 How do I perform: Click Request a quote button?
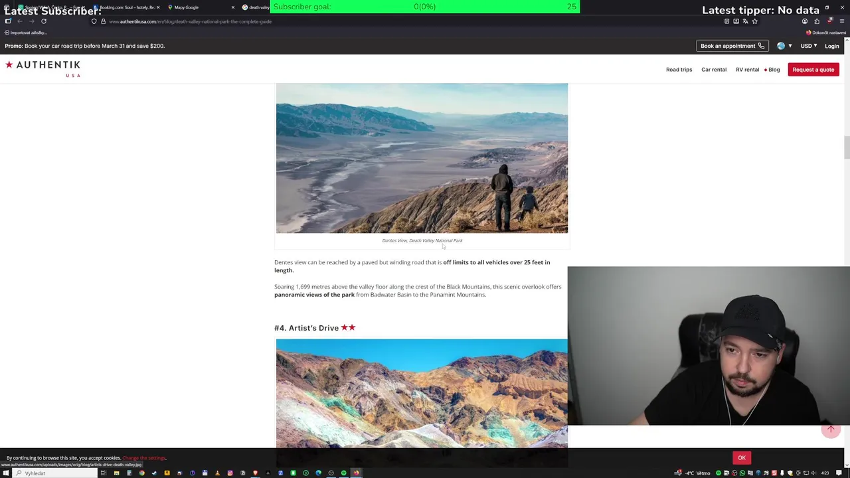(x=813, y=70)
